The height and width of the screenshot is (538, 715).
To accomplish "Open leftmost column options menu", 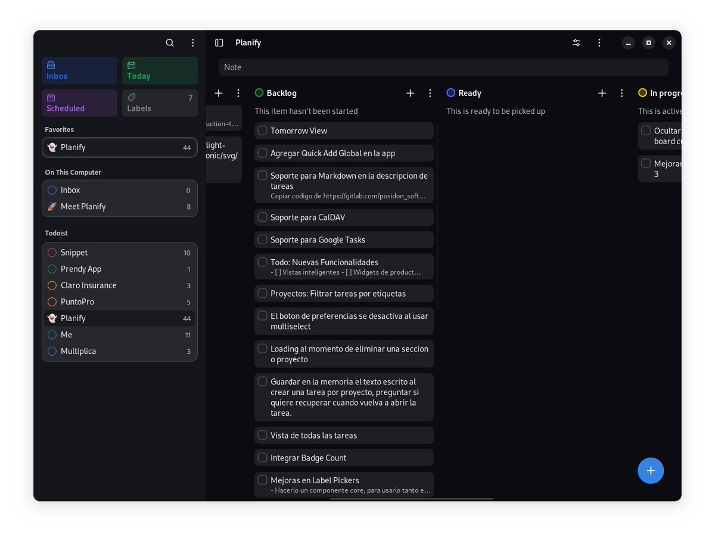I will pyautogui.click(x=238, y=93).
